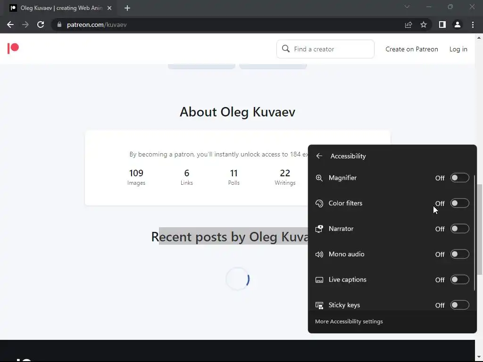Screen dimensions: 483x362
Task: Switch on the Narrator toggle
Action: (x=459, y=229)
